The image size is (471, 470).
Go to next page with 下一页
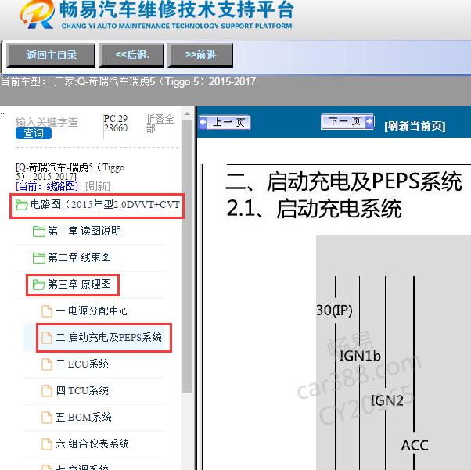click(x=347, y=121)
